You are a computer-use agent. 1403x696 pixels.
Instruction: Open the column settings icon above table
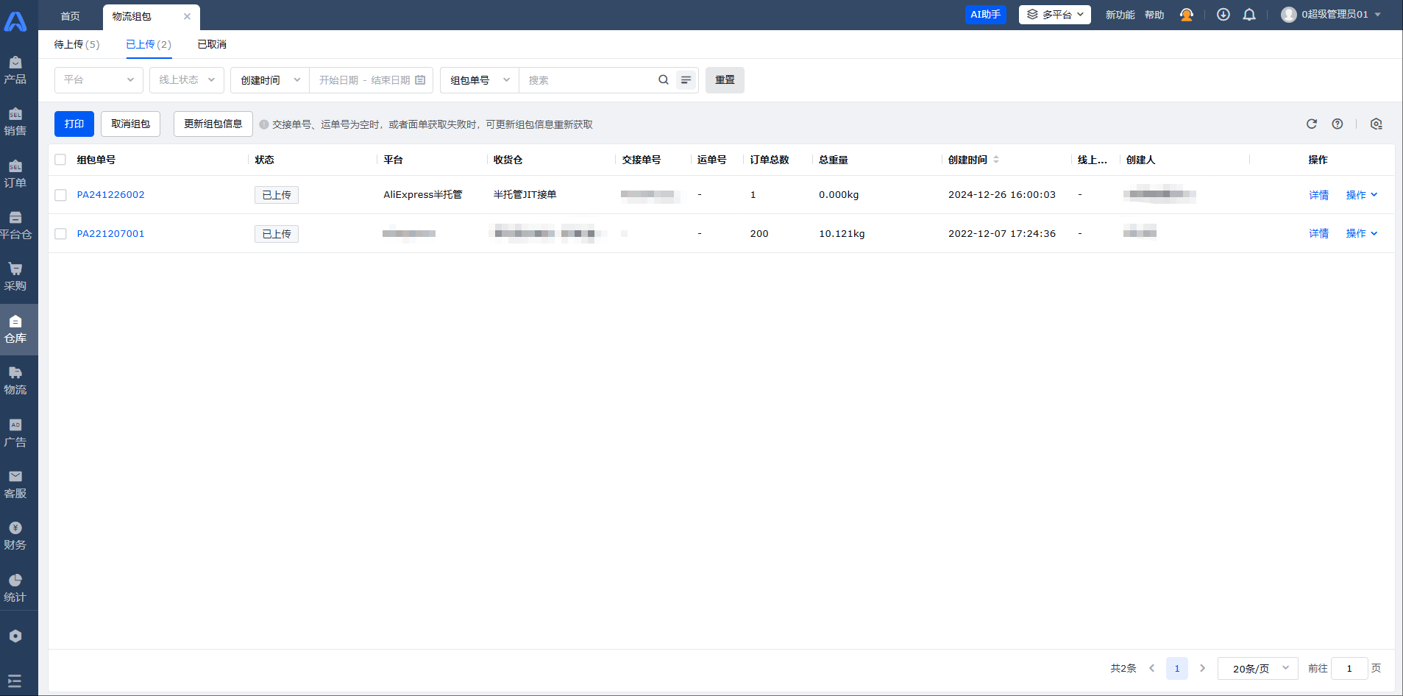1377,124
